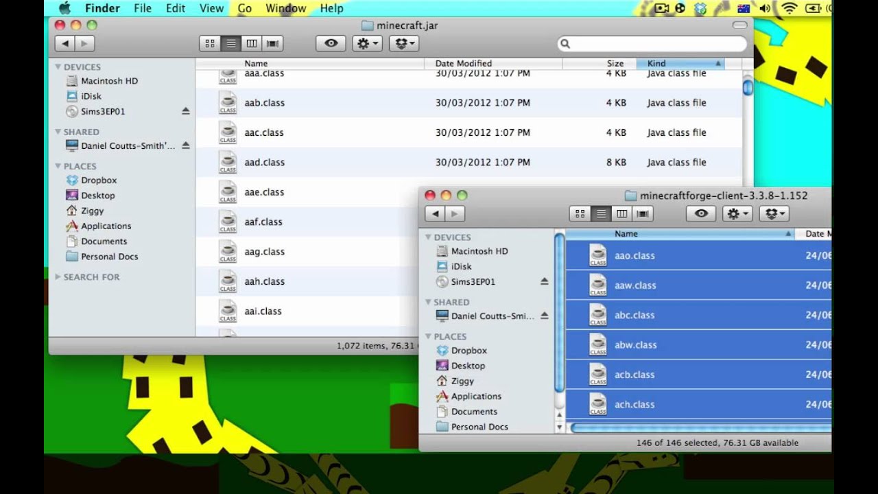878x494 pixels.
Task: Collapse PLACES section in minecraft.jar sidebar
Action: pyautogui.click(x=58, y=166)
